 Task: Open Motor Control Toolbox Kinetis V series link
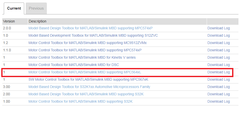tap(82, 57)
